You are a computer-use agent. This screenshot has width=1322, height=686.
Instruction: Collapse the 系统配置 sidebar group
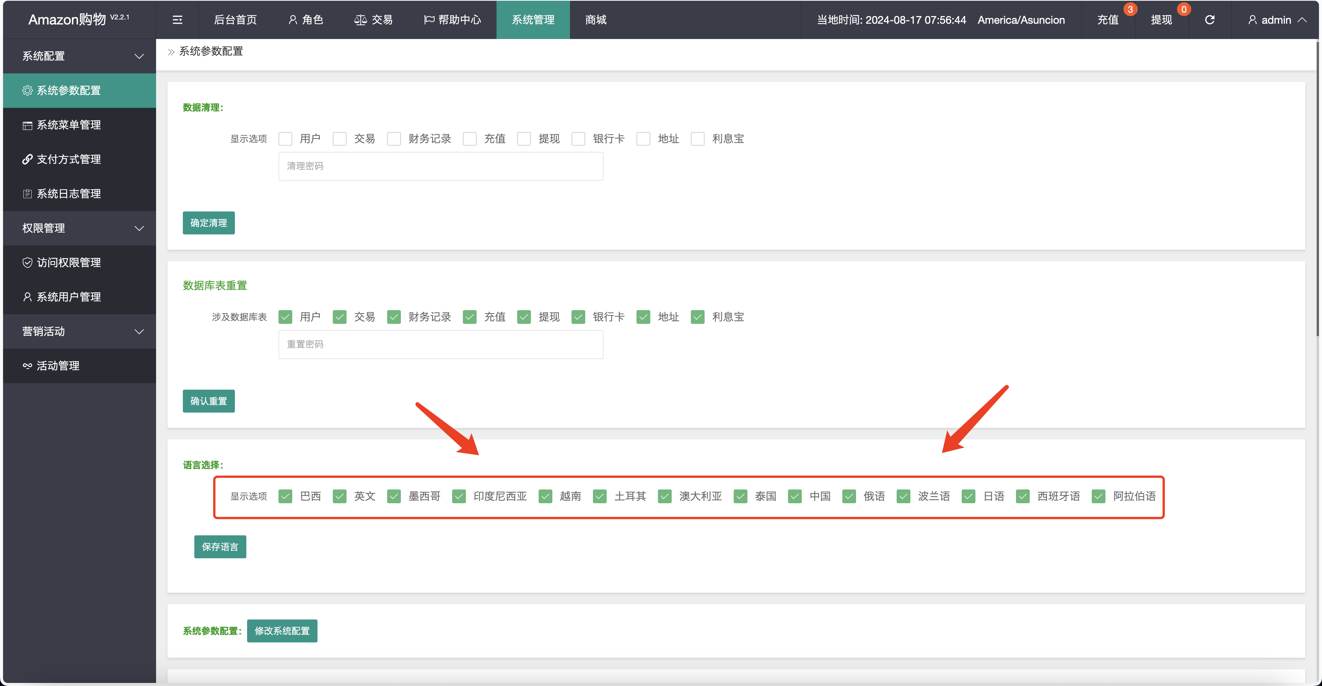click(138, 57)
